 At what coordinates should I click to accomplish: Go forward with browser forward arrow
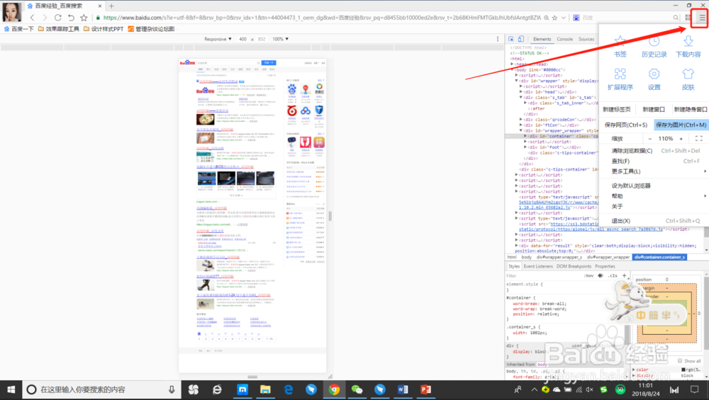pyautogui.click(x=45, y=18)
